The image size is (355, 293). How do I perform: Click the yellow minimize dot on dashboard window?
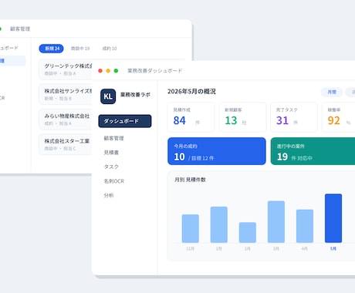[108, 71]
